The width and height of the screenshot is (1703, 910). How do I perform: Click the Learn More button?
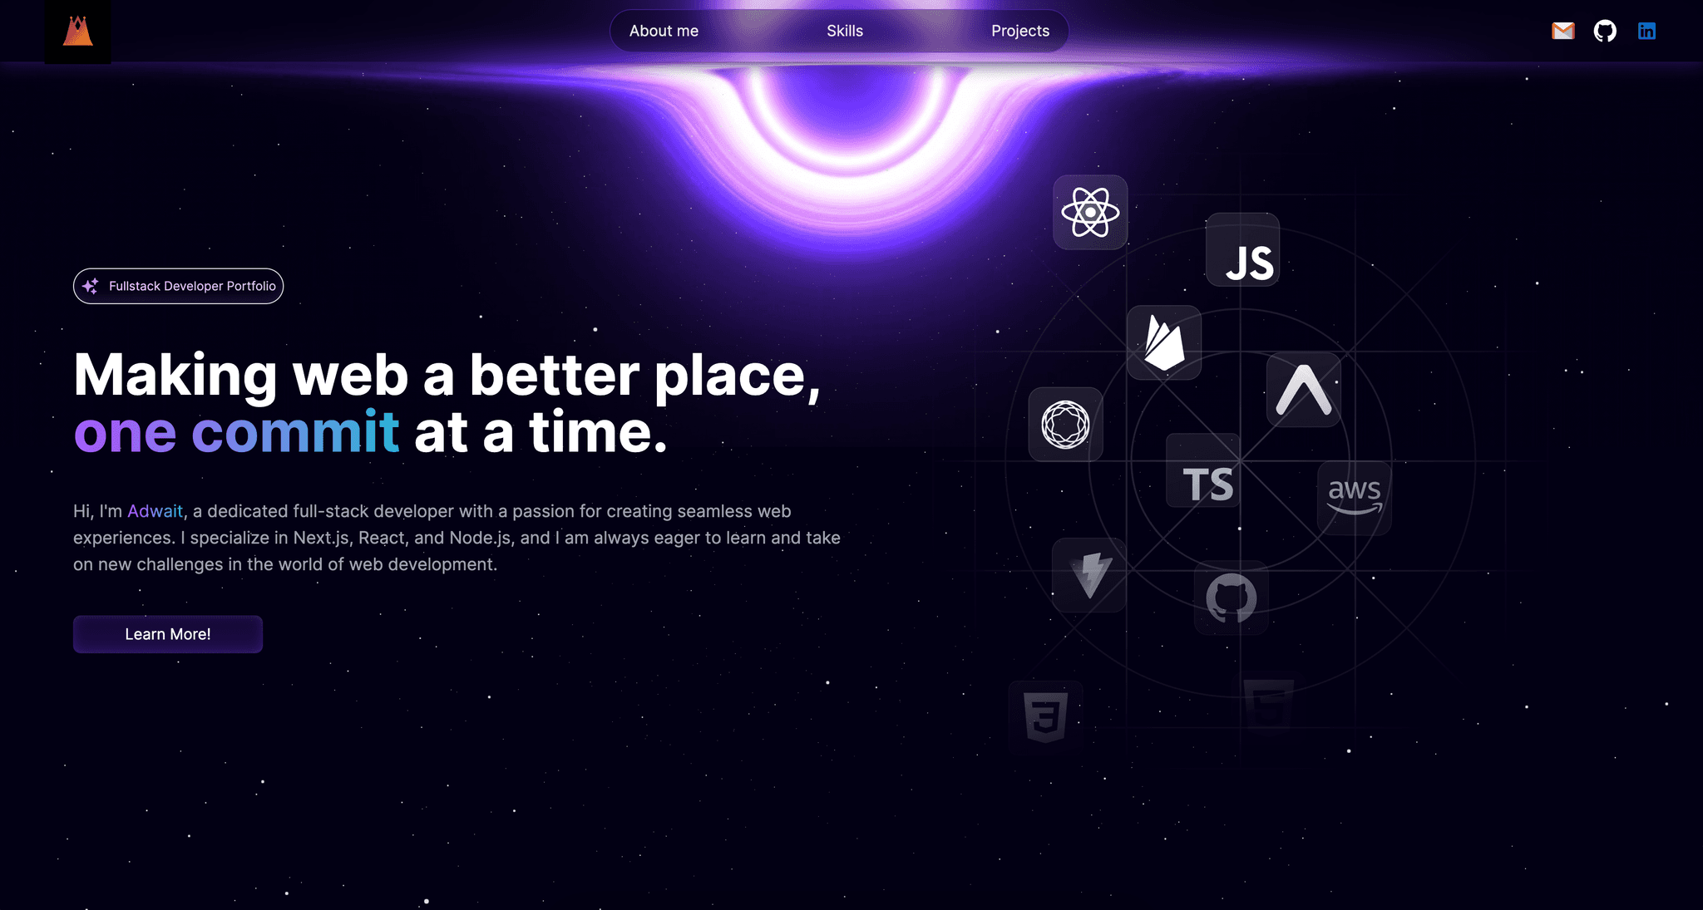tap(168, 633)
